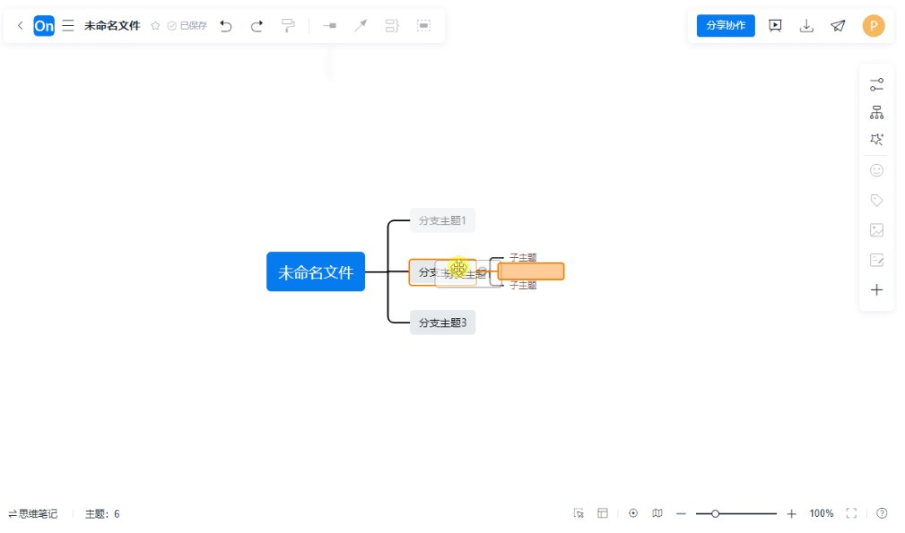Click the back arrow button
The height and width of the screenshot is (533, 905).
tap(21, 26)
